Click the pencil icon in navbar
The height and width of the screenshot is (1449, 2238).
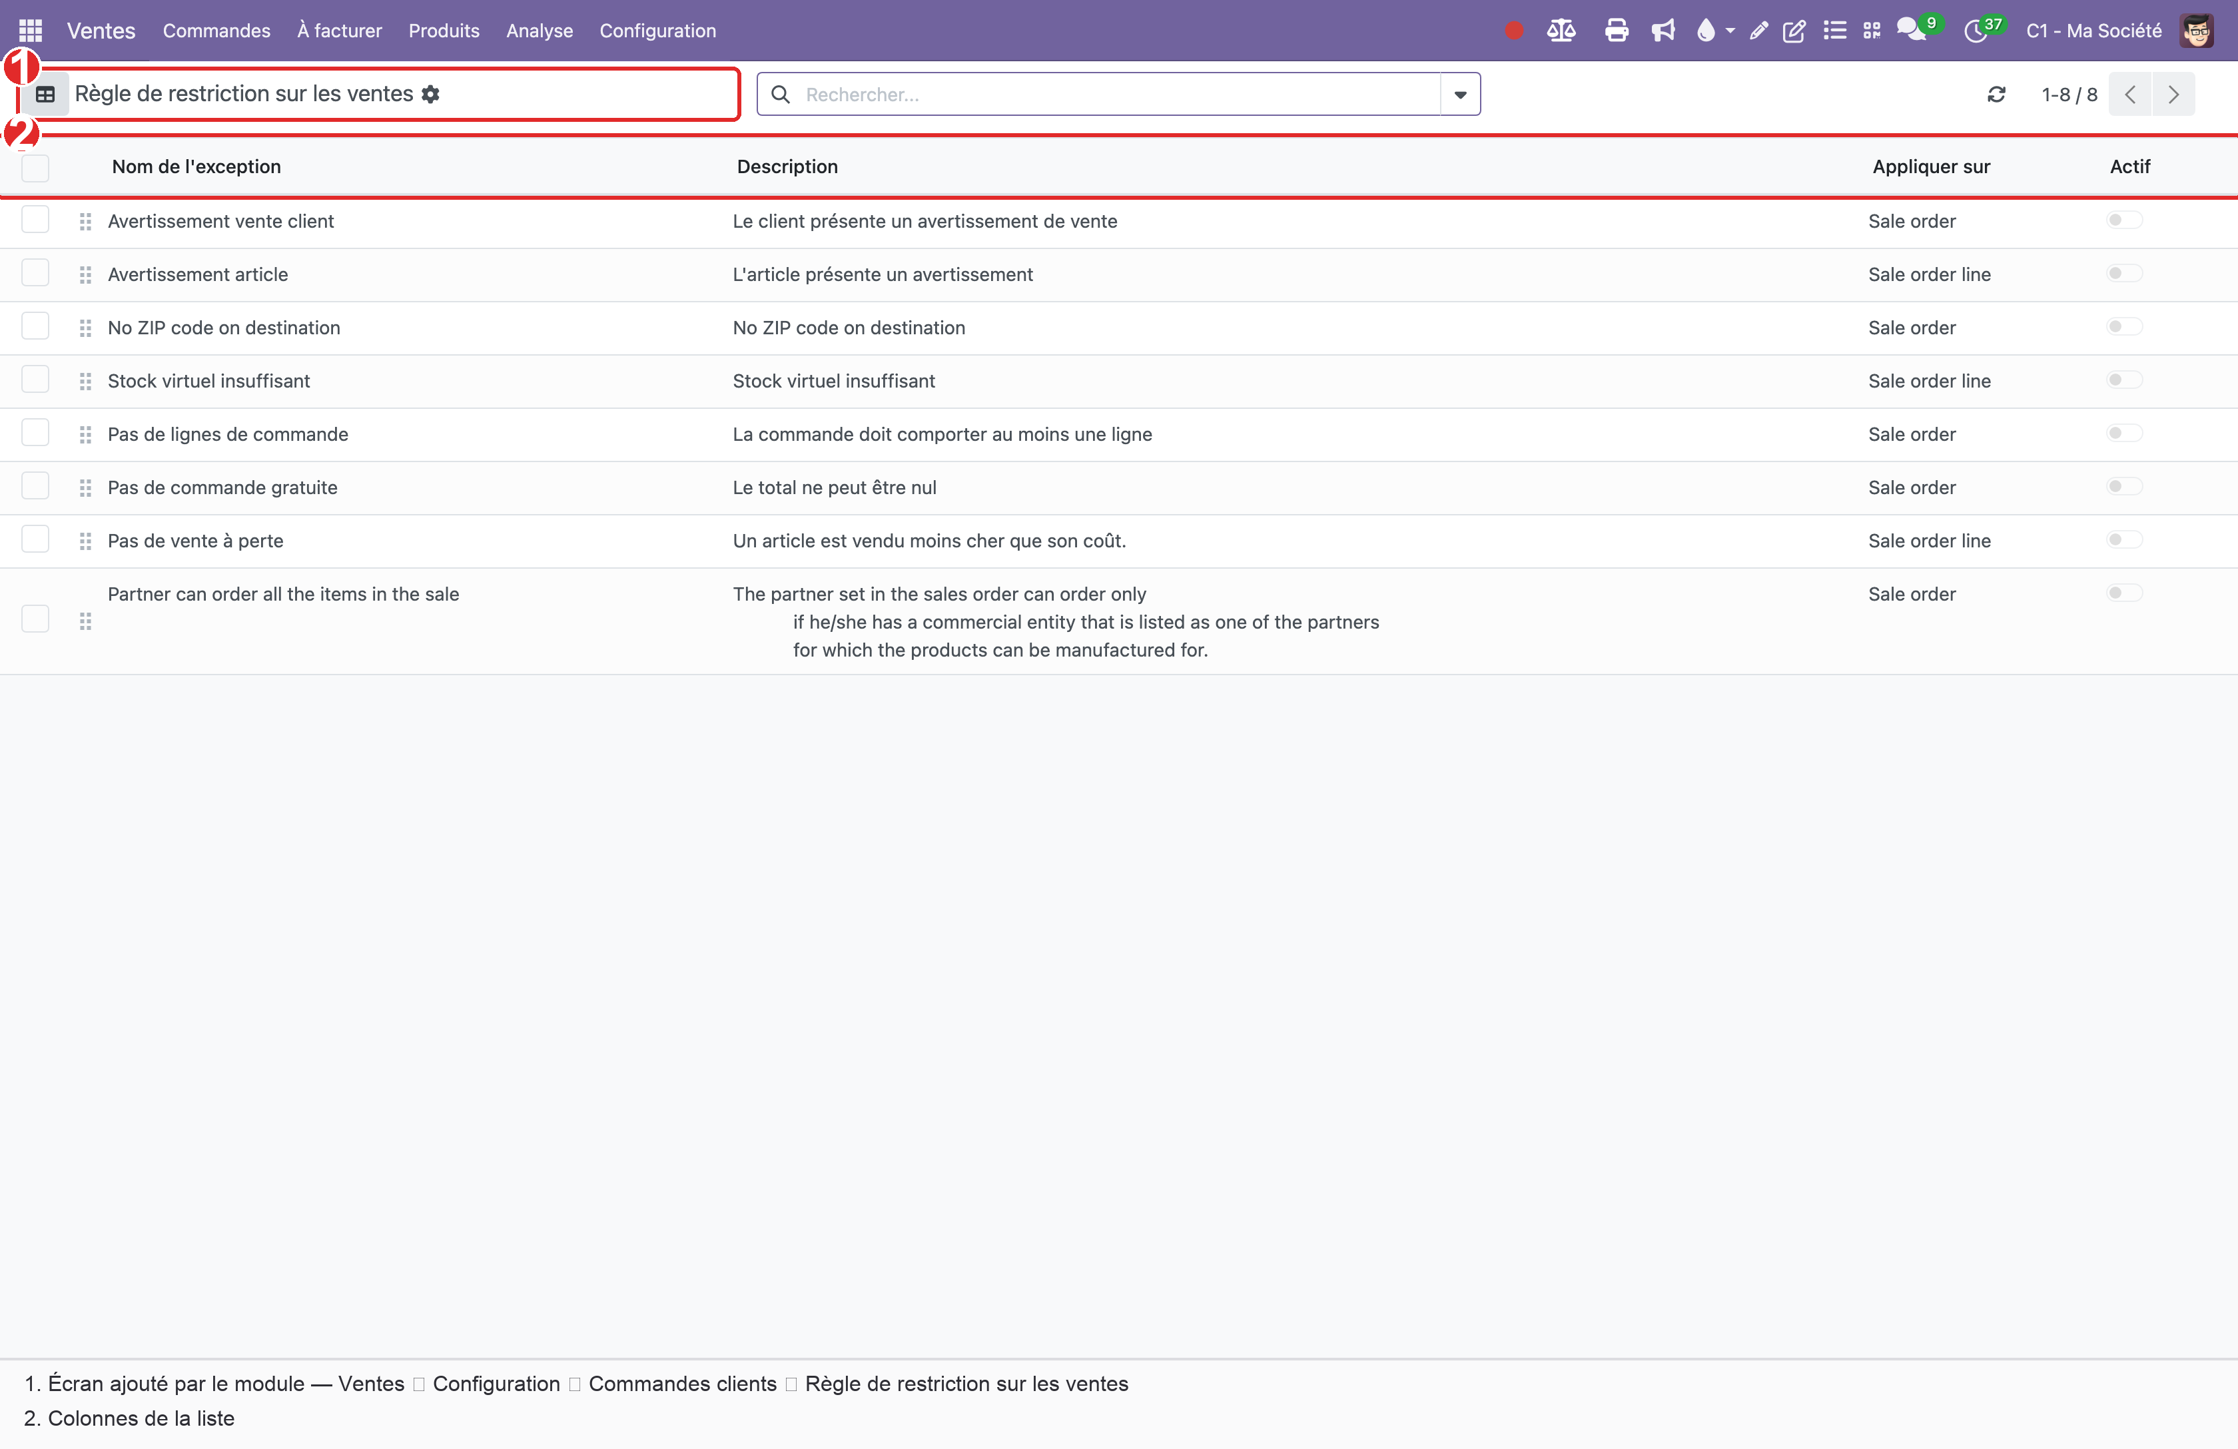[1758, 30]
